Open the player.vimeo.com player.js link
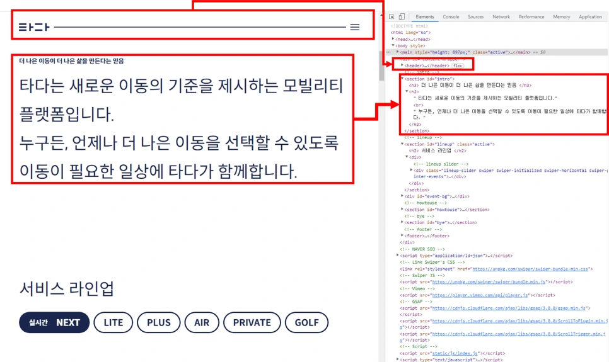This screenshot has height=362, width=609. click(x=480, y=295)
